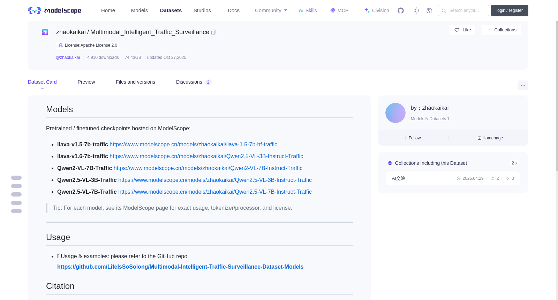558x300 pixels.
Task: Open the GitHub icon in header
Action: click(401, 10)
